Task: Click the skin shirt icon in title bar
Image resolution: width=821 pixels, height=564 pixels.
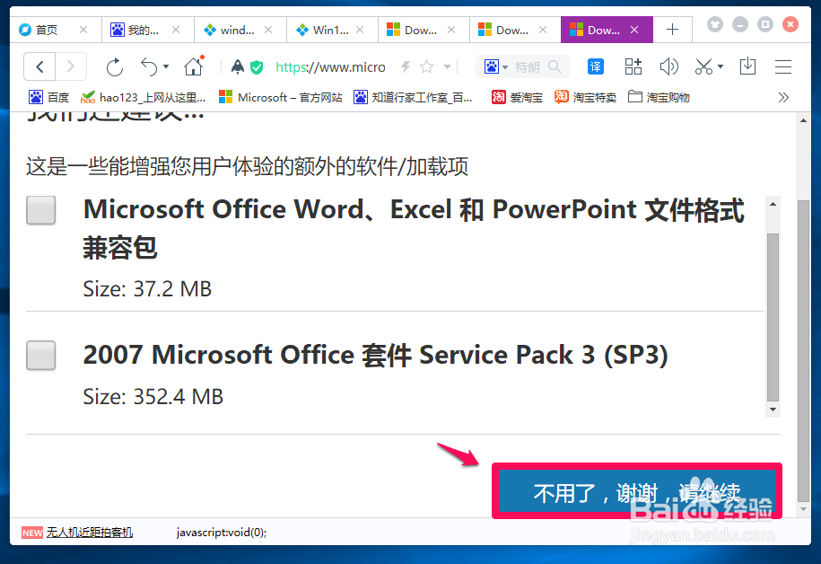Action: (x=715, y=24)
